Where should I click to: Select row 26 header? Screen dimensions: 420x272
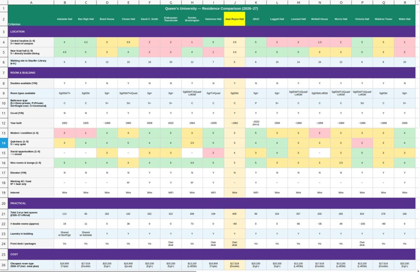click(4, 265)
